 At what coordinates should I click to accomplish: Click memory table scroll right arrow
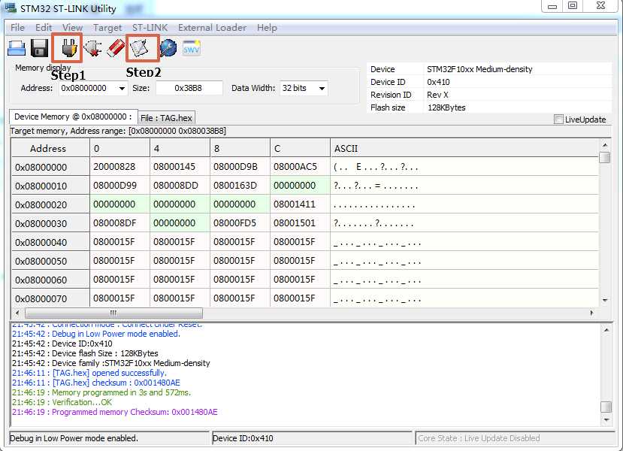pyautogui.click(x=591, y=313)
